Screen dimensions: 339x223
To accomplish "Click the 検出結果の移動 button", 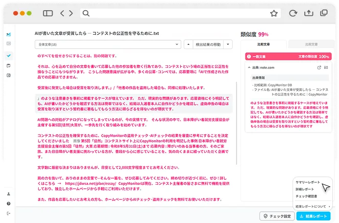I will pos(208,44).
